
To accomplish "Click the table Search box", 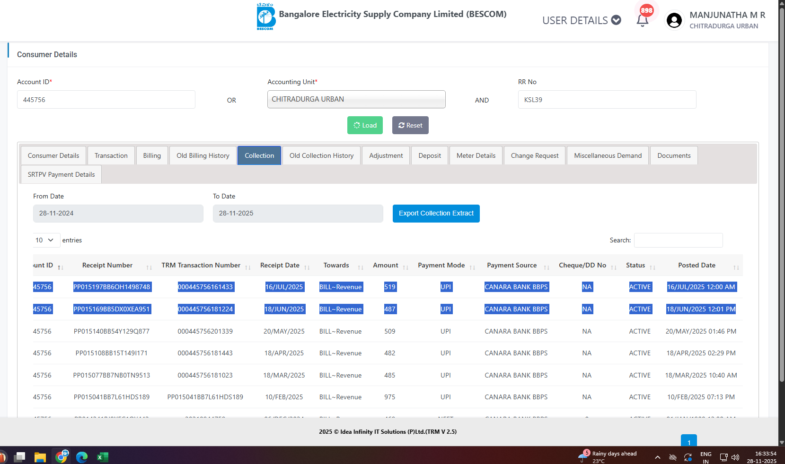I will pyautogui.click(x=679, y=240).
